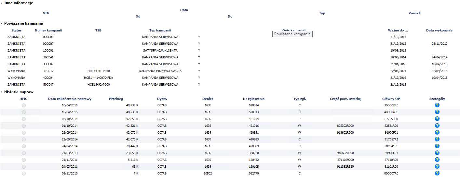Select HMC radio for report 320220
460x180 pixels.
24,153
